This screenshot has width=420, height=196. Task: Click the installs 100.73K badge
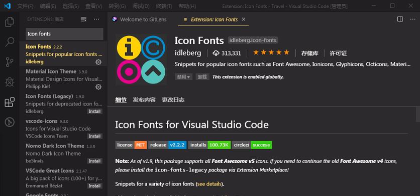tap(209, 145)
